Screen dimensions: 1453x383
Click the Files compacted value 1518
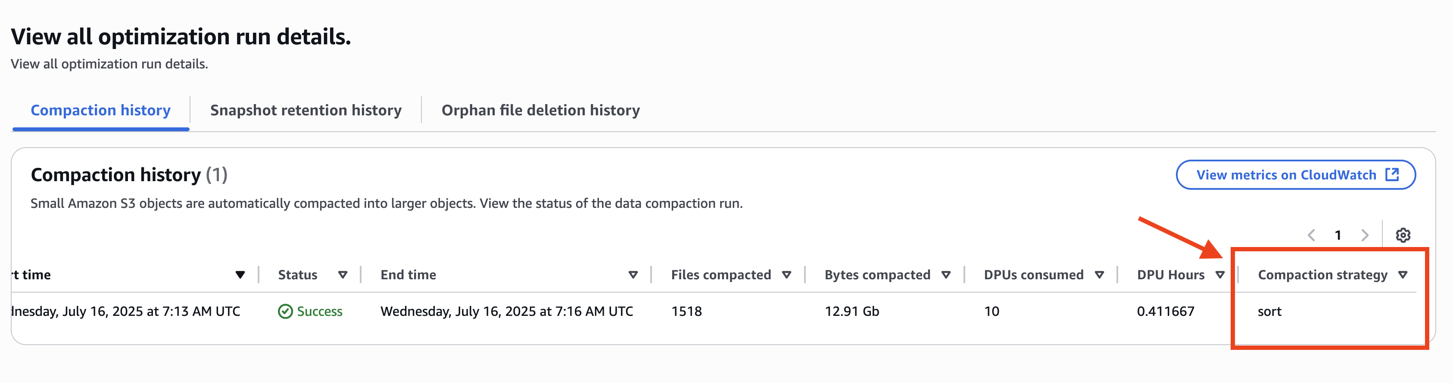coord(686,312)
